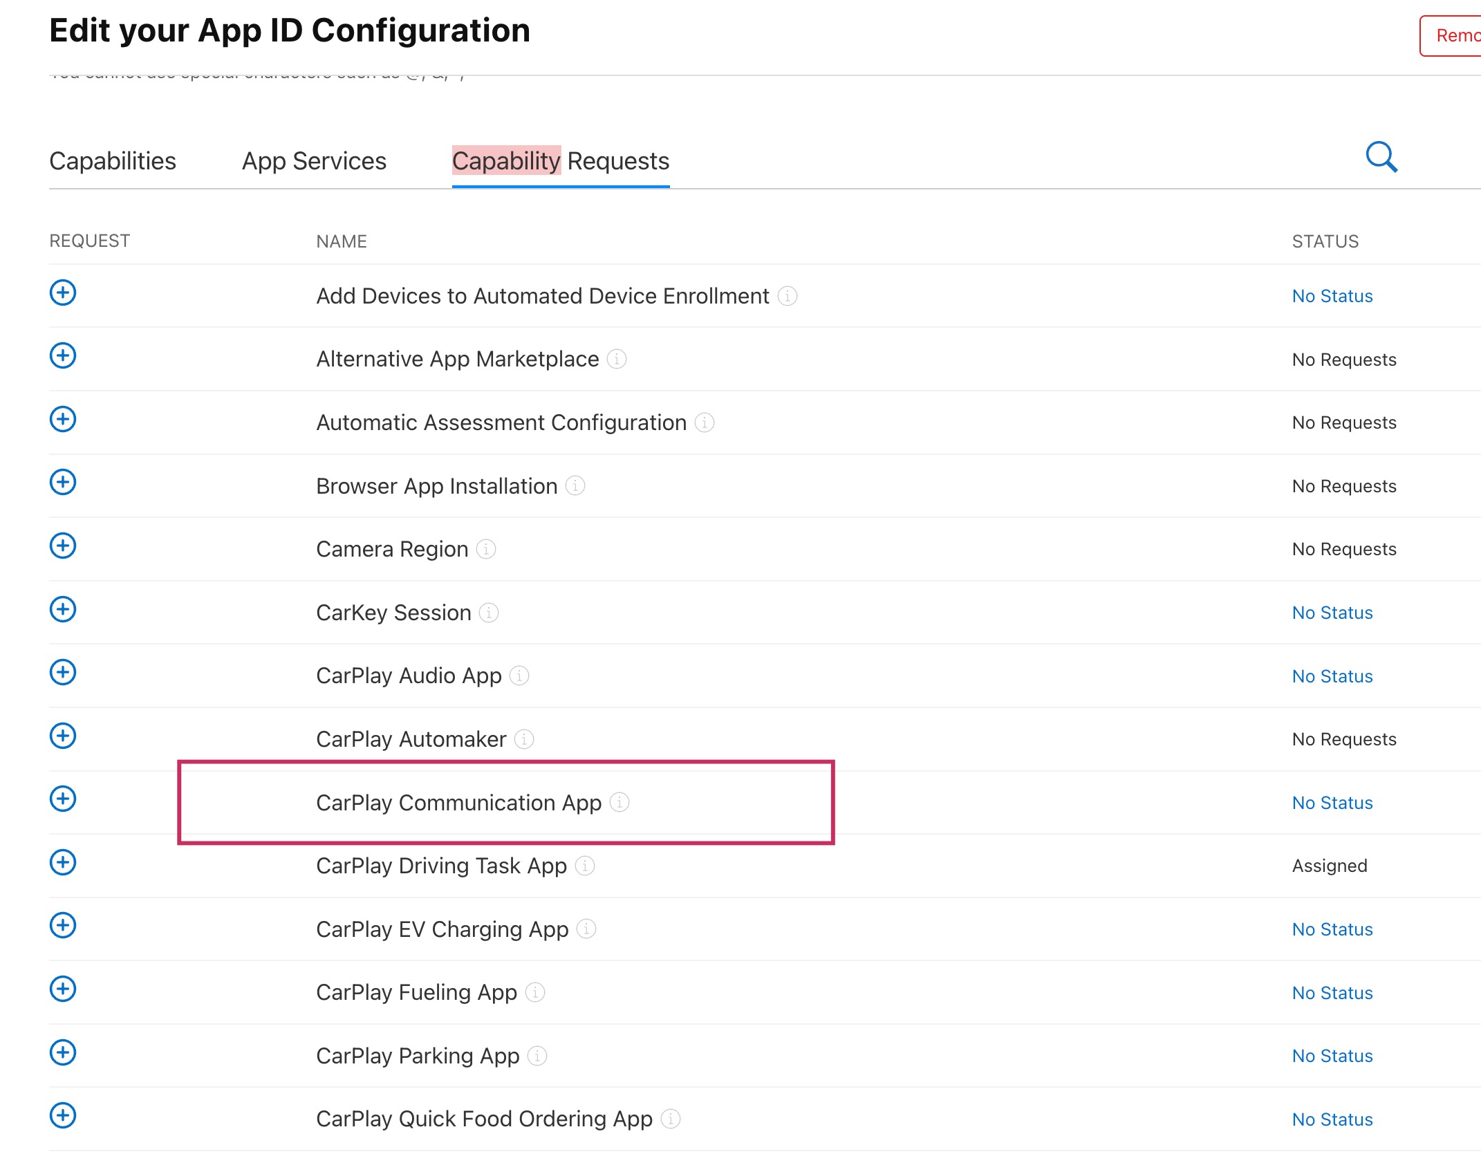
Task: Click No Status link for CarPlay Parking App
Action: tap(1332, 1056)
